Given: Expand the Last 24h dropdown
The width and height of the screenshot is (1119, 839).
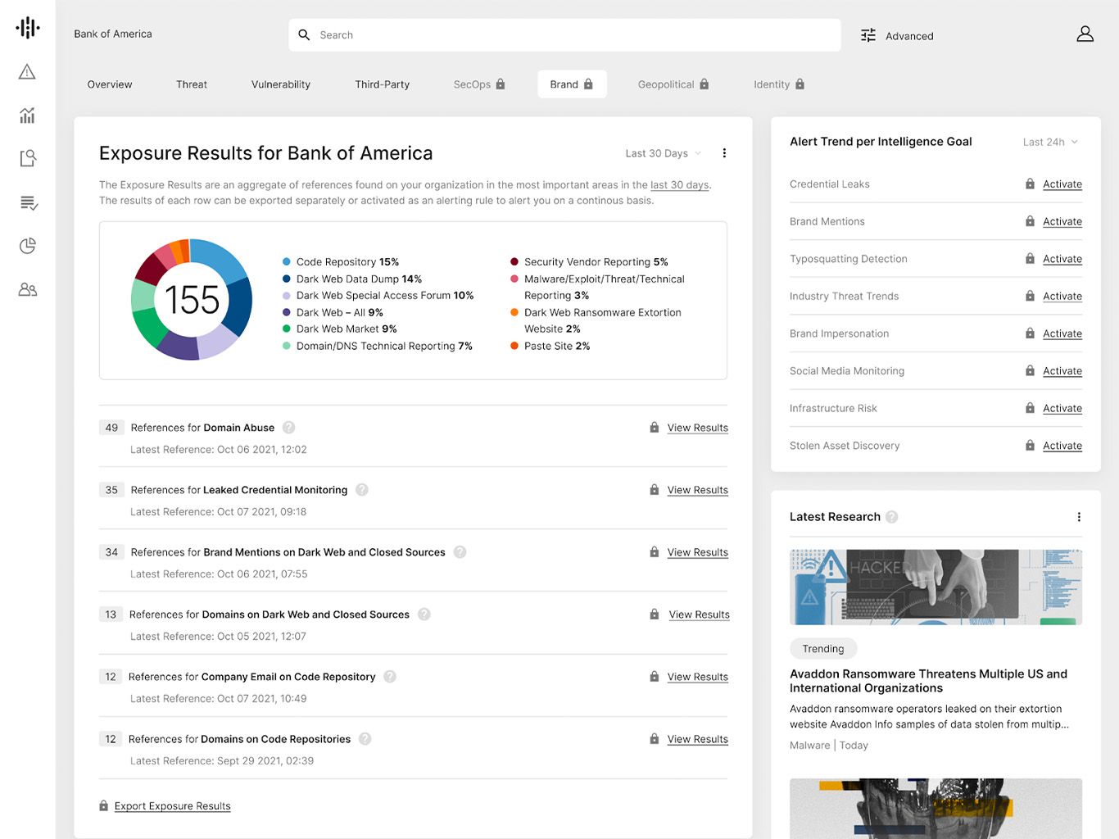Looking at the screenshot, I should 1050,142.
